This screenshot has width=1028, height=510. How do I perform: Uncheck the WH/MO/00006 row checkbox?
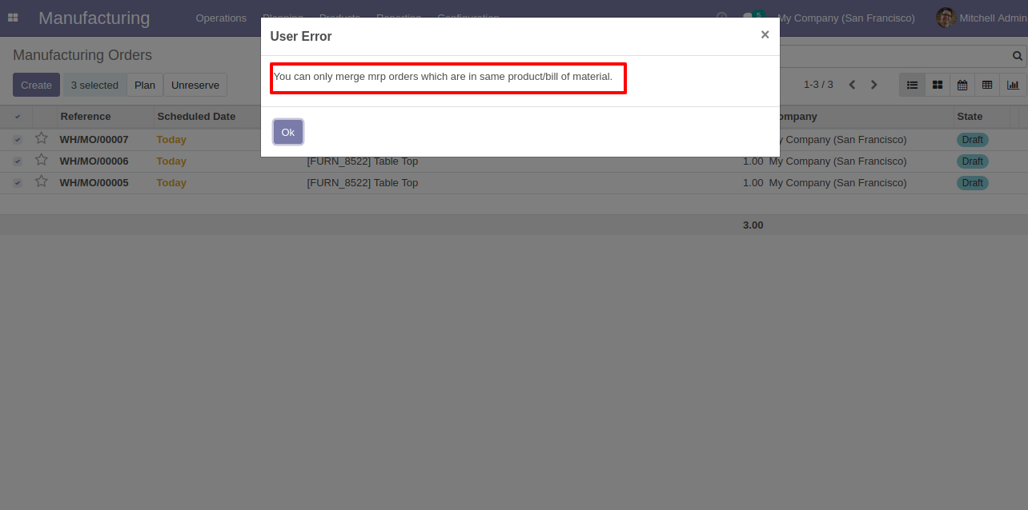pos(18,161)
